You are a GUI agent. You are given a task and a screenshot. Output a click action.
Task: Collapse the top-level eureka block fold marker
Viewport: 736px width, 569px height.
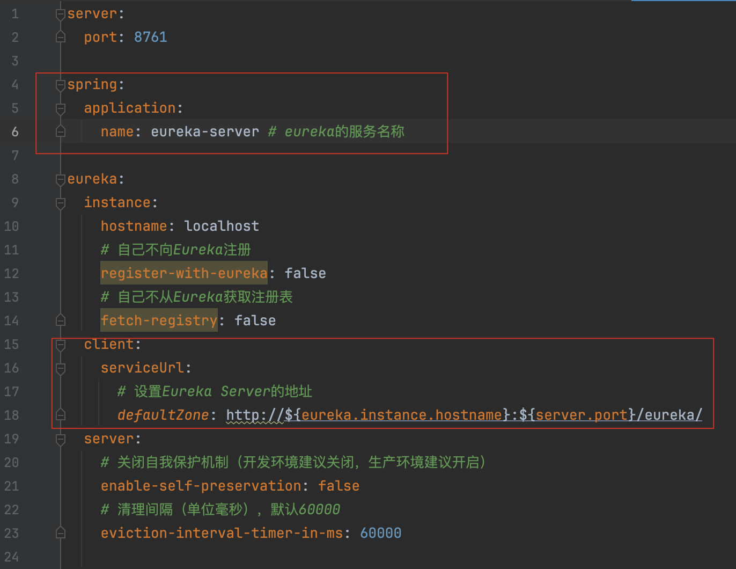click(61, 180)
